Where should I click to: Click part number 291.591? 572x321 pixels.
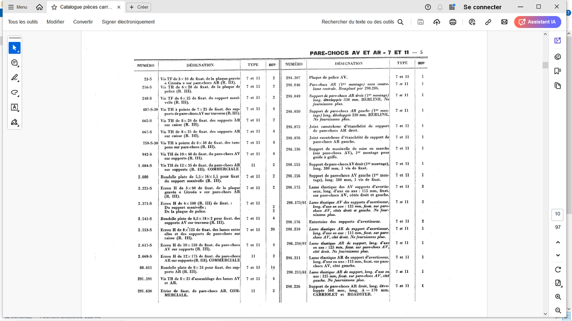coord(145,279)
